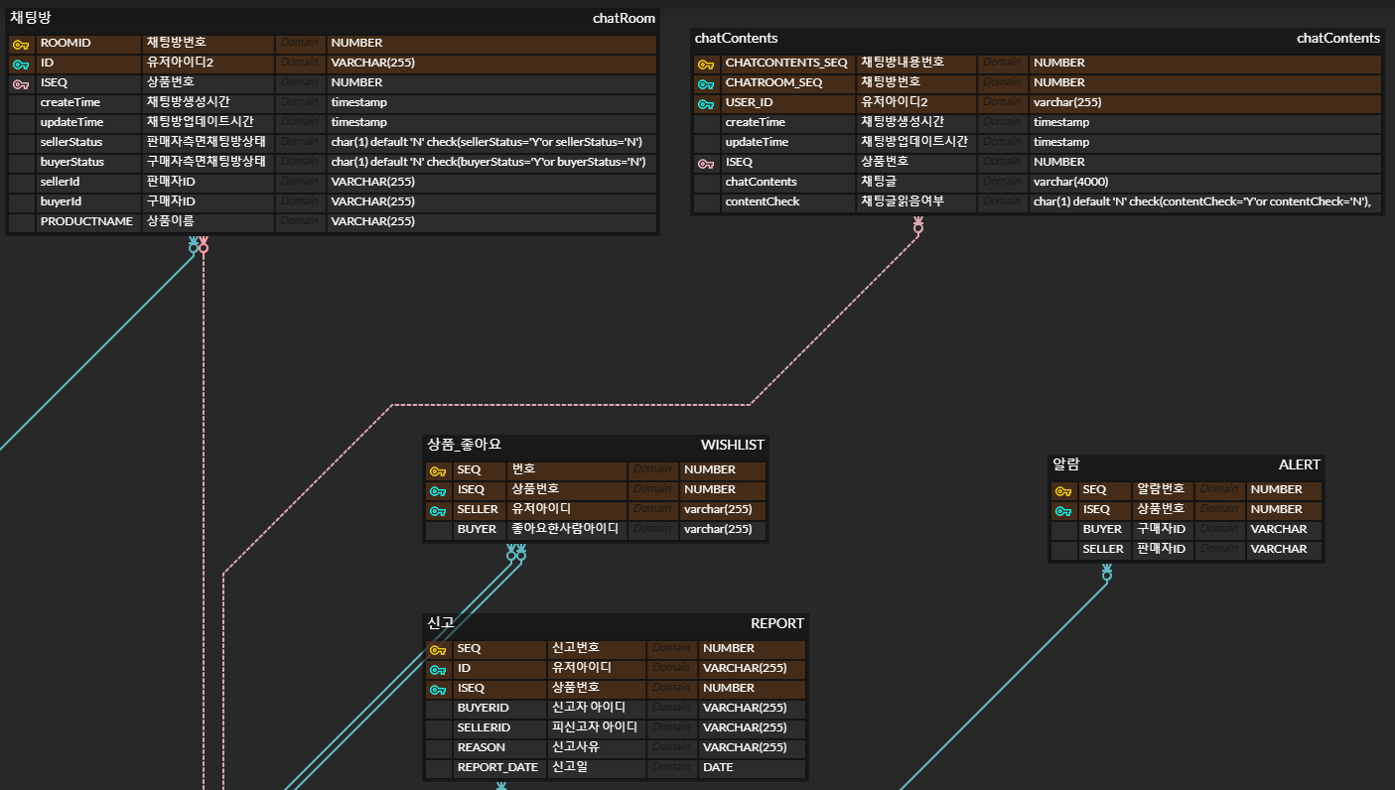Select the WISHLIST table name in header
This screenshot has width=1395, height=790.
[733, 445]
